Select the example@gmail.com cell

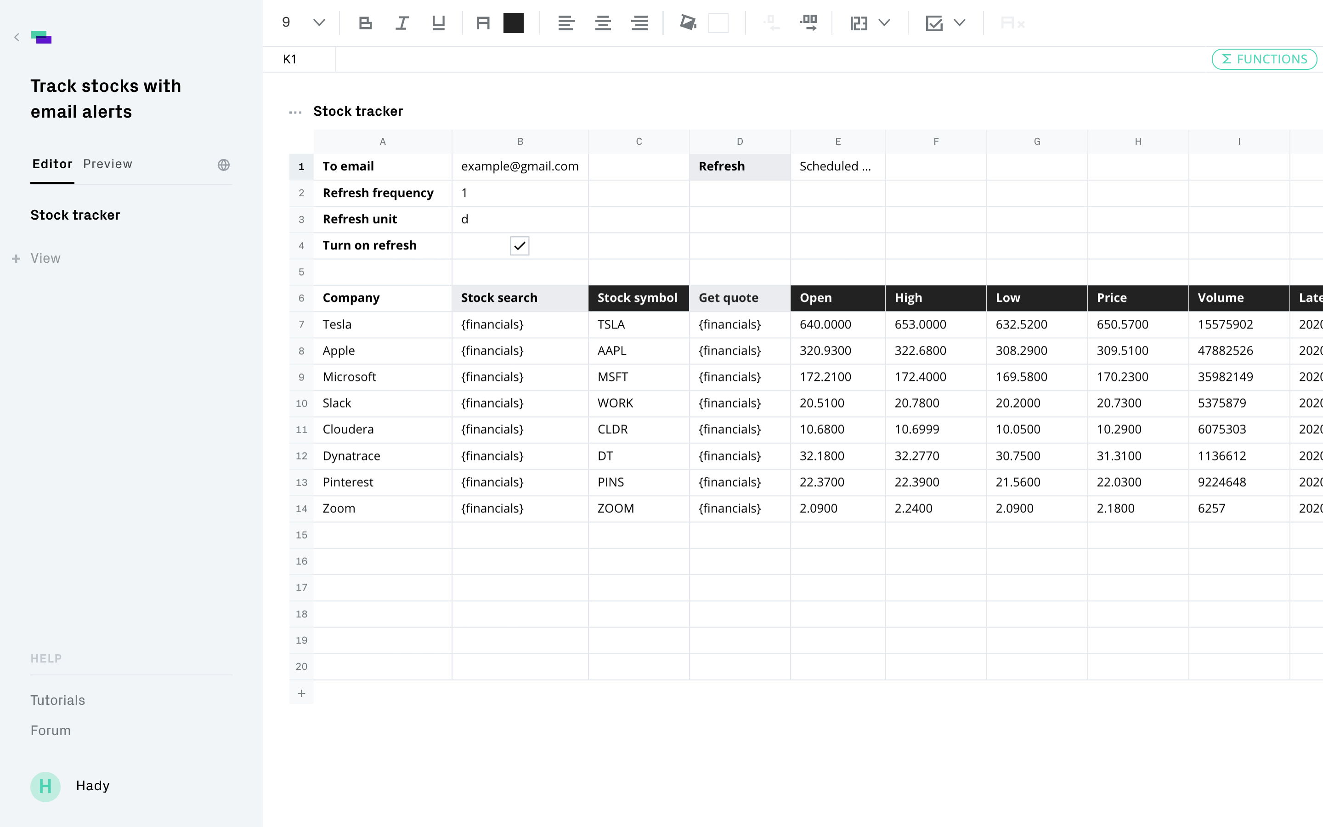[x=520, y=166]
